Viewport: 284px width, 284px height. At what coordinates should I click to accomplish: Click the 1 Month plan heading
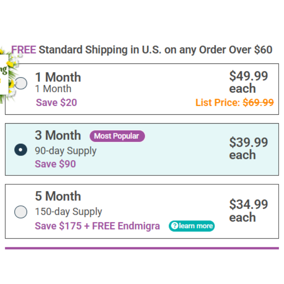58,77
